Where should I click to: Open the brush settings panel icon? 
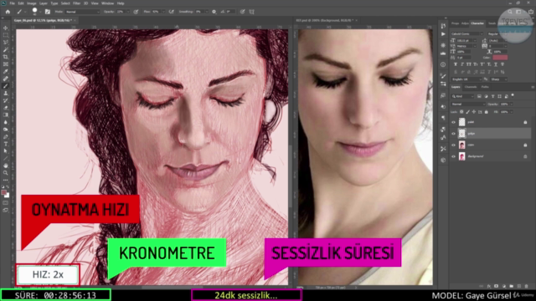click(48, 12)
